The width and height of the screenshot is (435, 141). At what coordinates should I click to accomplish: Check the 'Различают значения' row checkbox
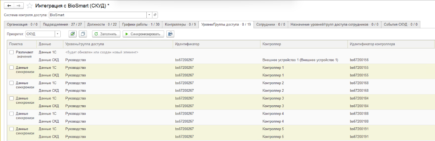pyautogui.click(x=11, y=52)
